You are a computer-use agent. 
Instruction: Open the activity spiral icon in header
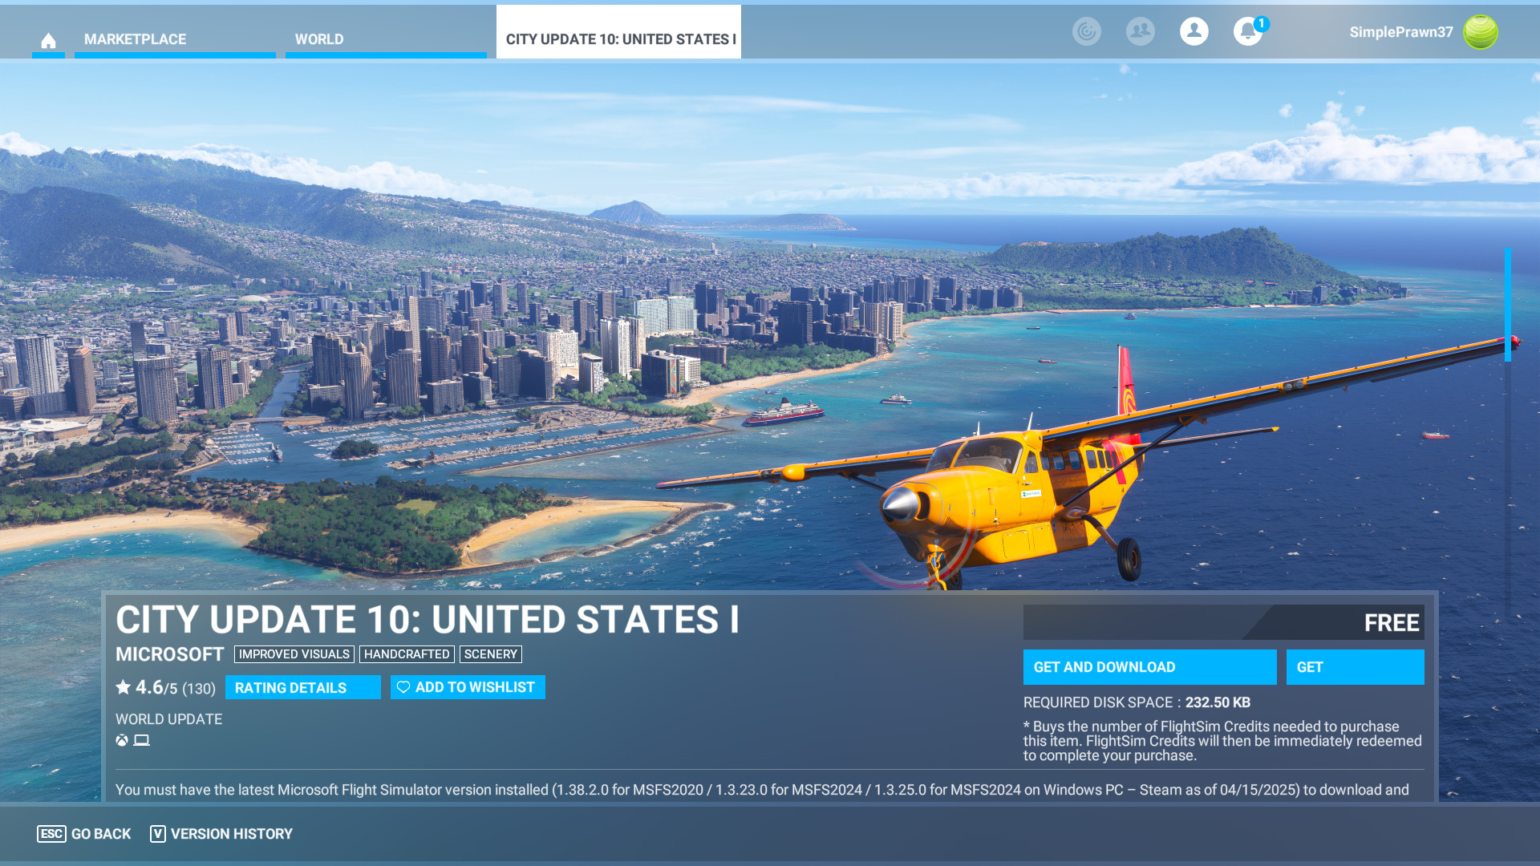[x=1087, y=31]
